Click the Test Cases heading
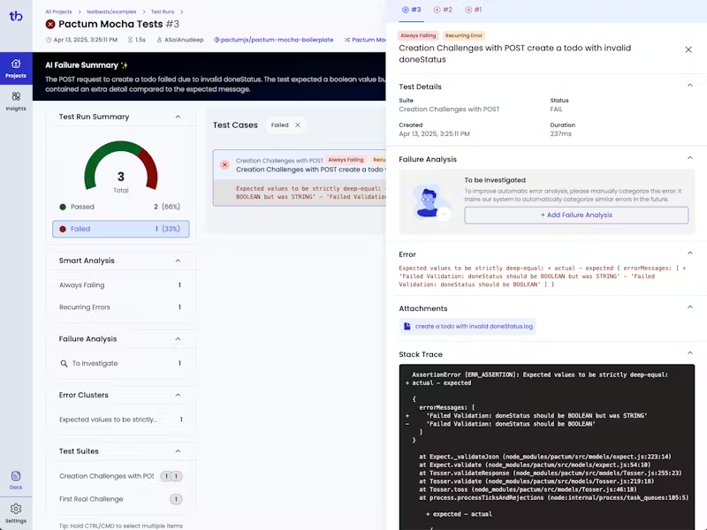This screenshot has width=707, height=530. point(235,125)
